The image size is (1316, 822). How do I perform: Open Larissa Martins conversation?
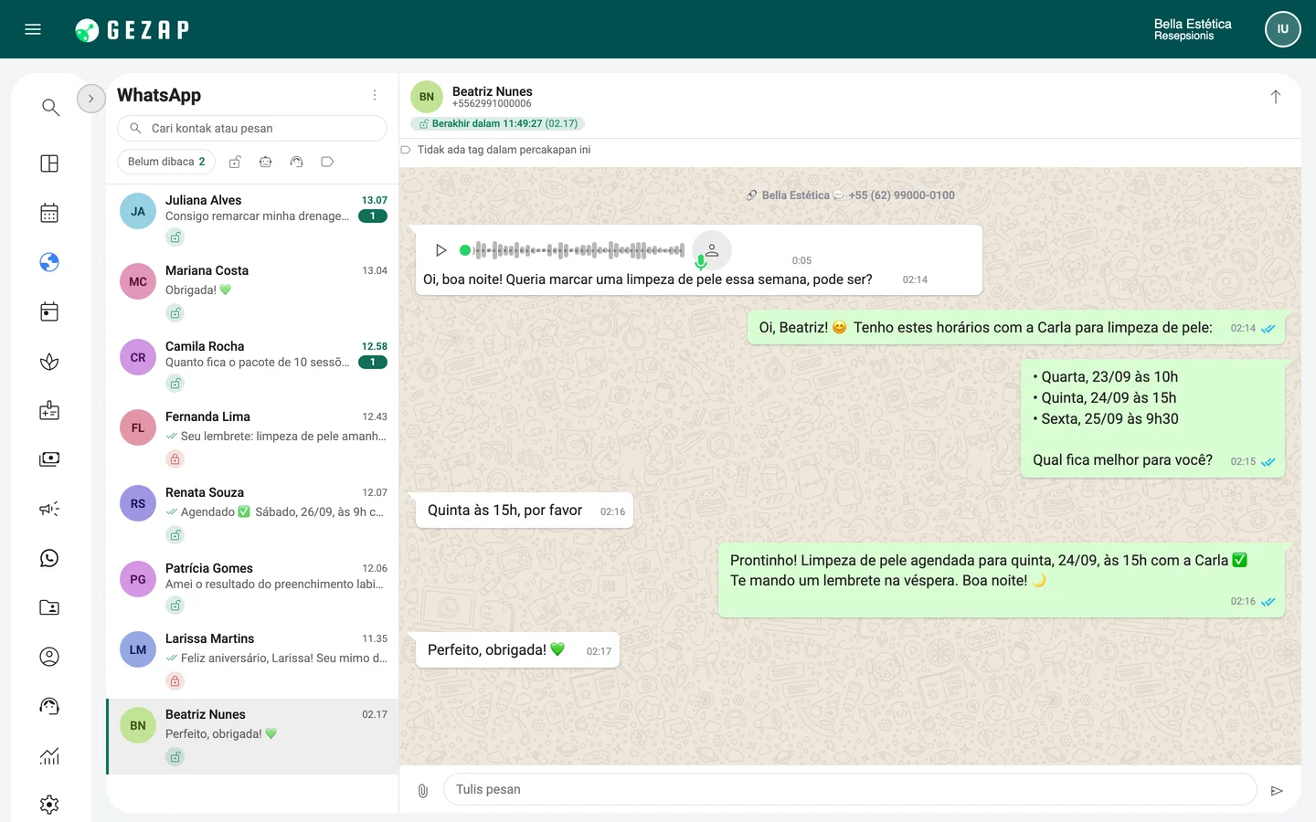pyautogui.click(x=252, y=660)
